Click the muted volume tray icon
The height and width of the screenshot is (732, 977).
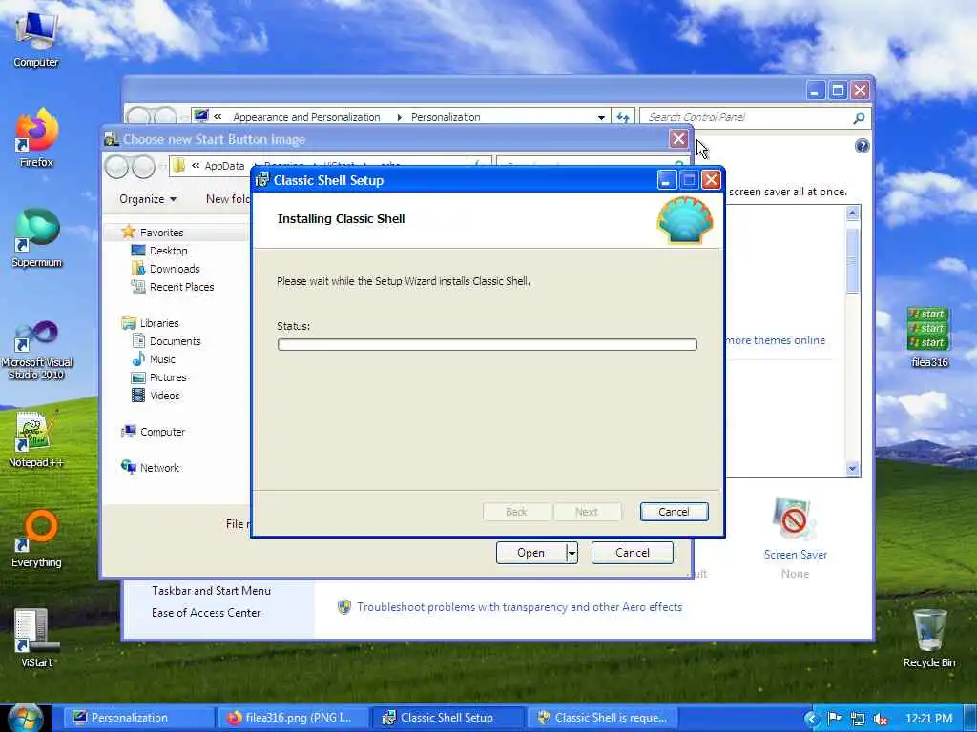pos(881,719)
